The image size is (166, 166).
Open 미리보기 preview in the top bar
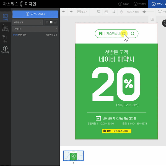(139, 4)
